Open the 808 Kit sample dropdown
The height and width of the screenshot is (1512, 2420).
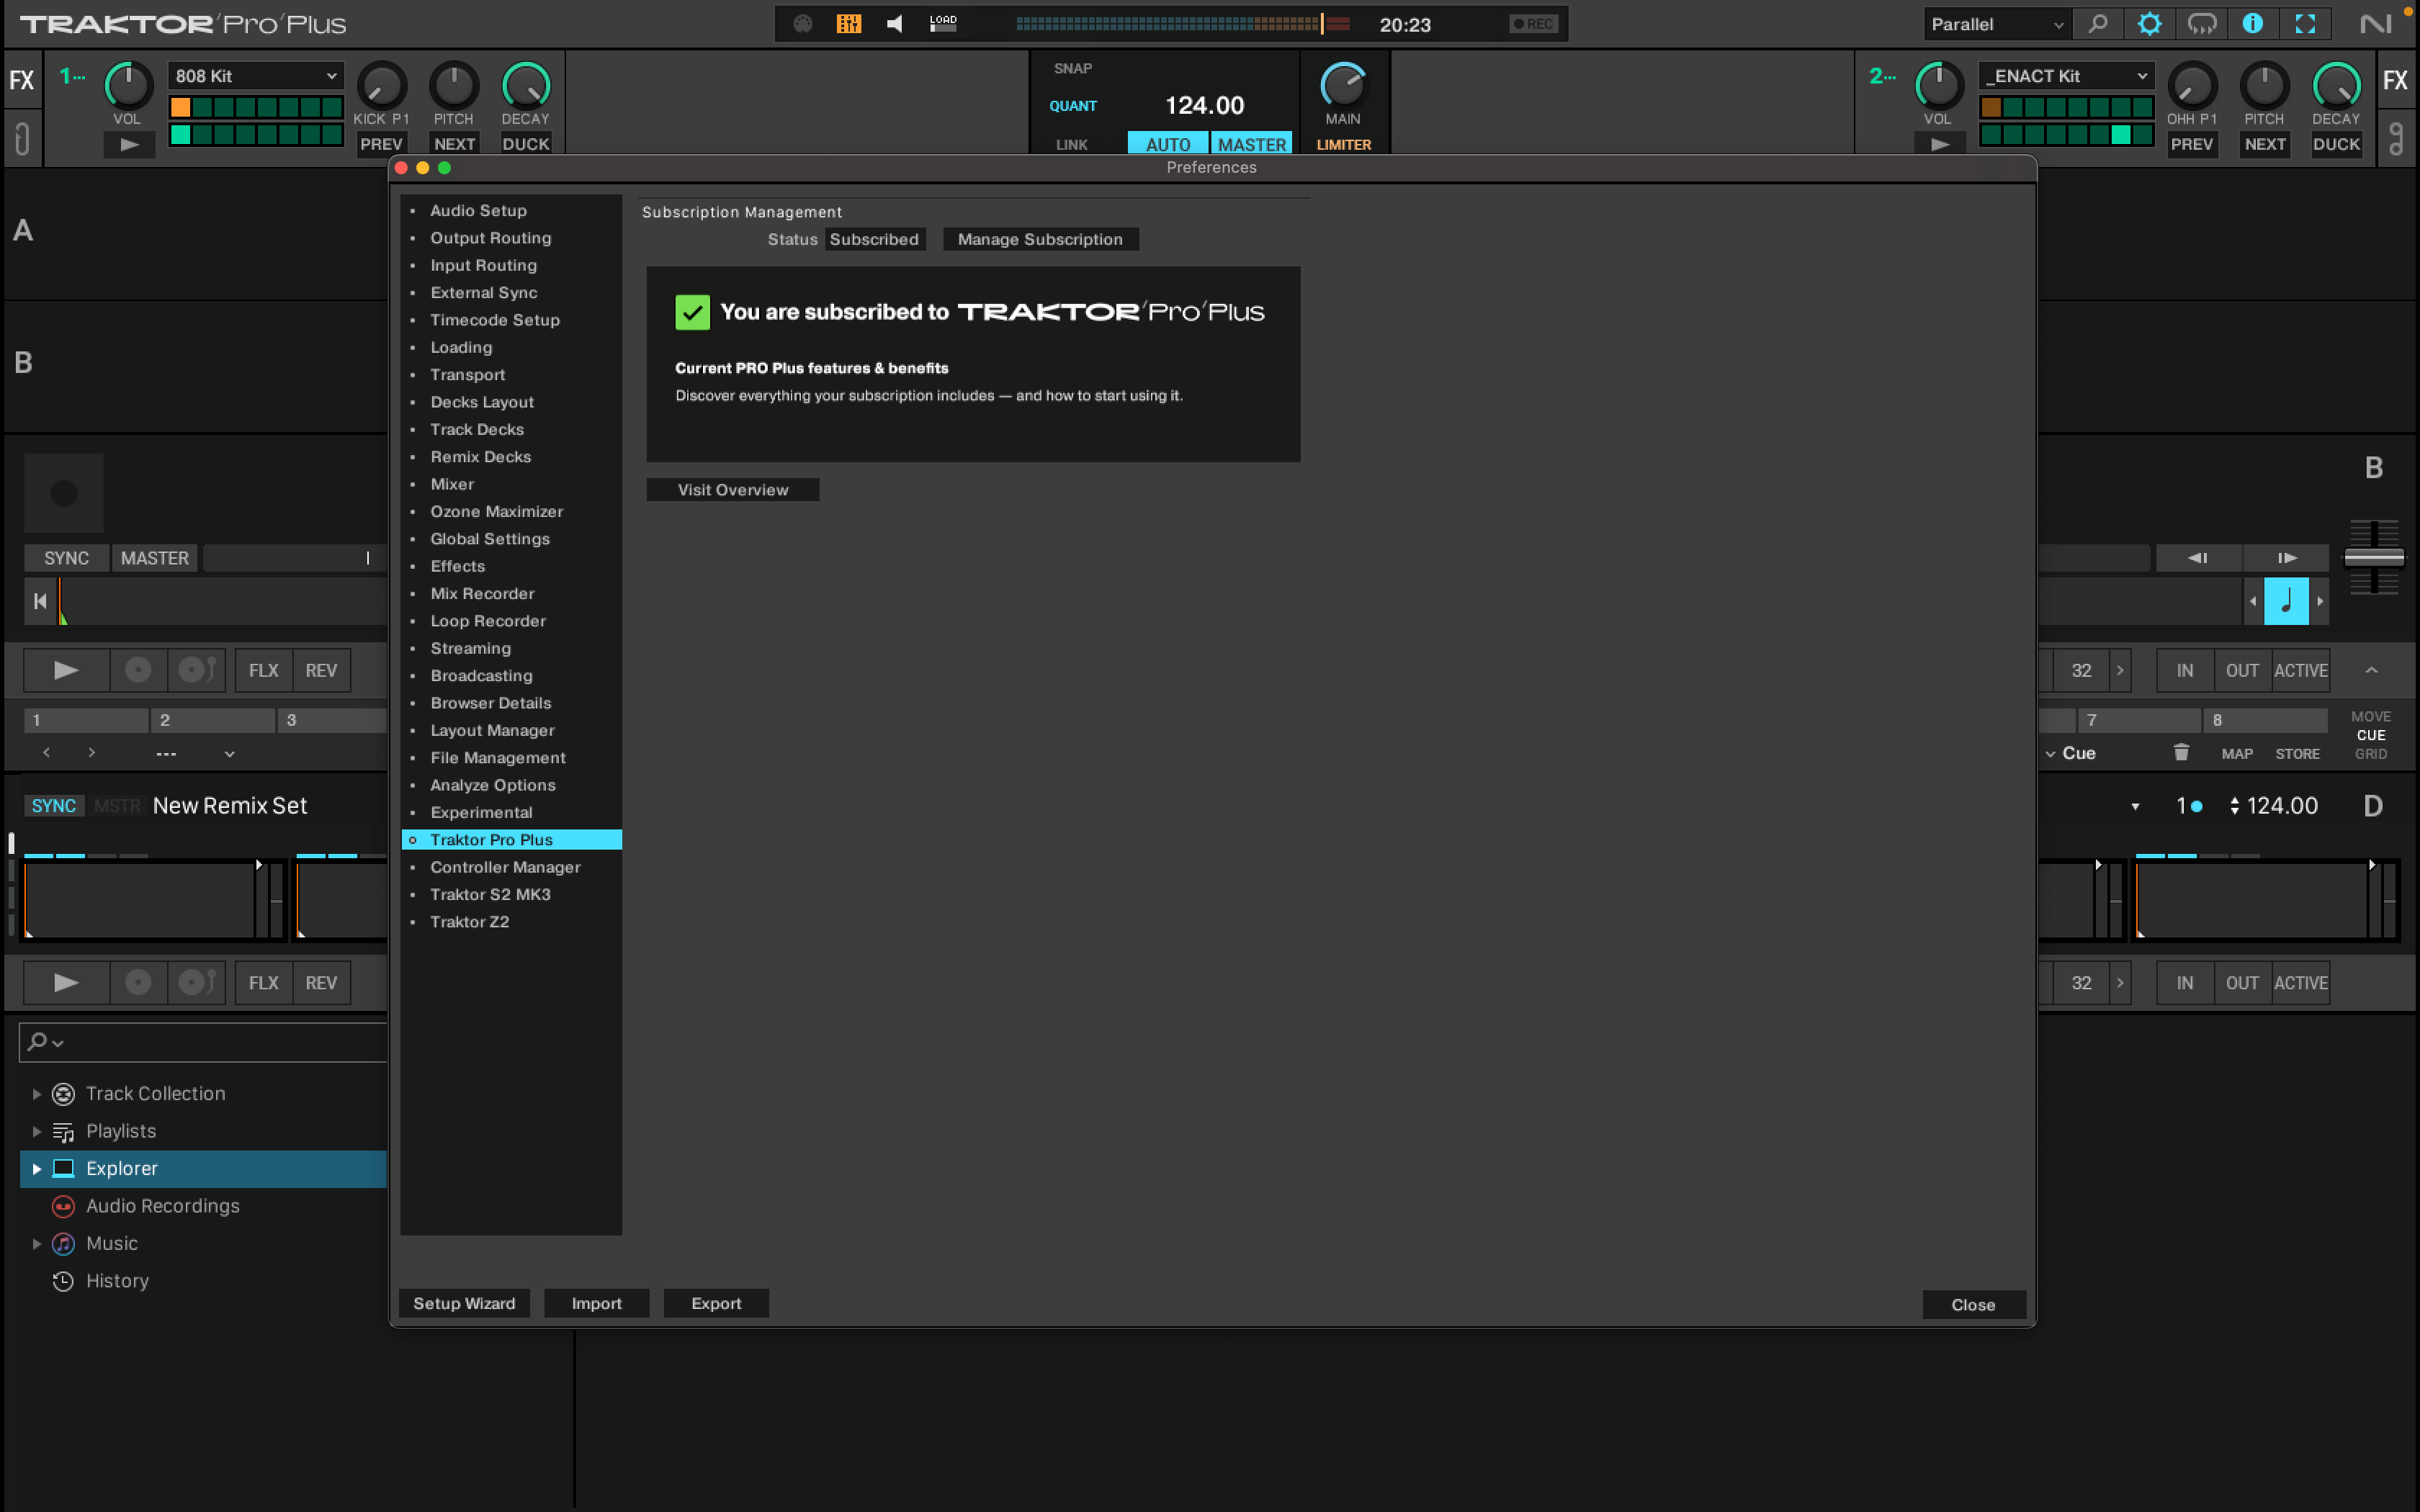click(x=255, y=76)
